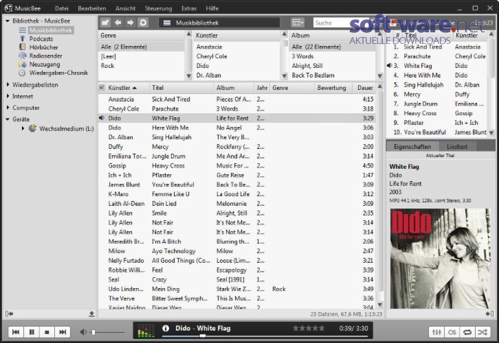499x343 pixels.
Task: Open the Steuerung menu
Action: coord(158,8)
